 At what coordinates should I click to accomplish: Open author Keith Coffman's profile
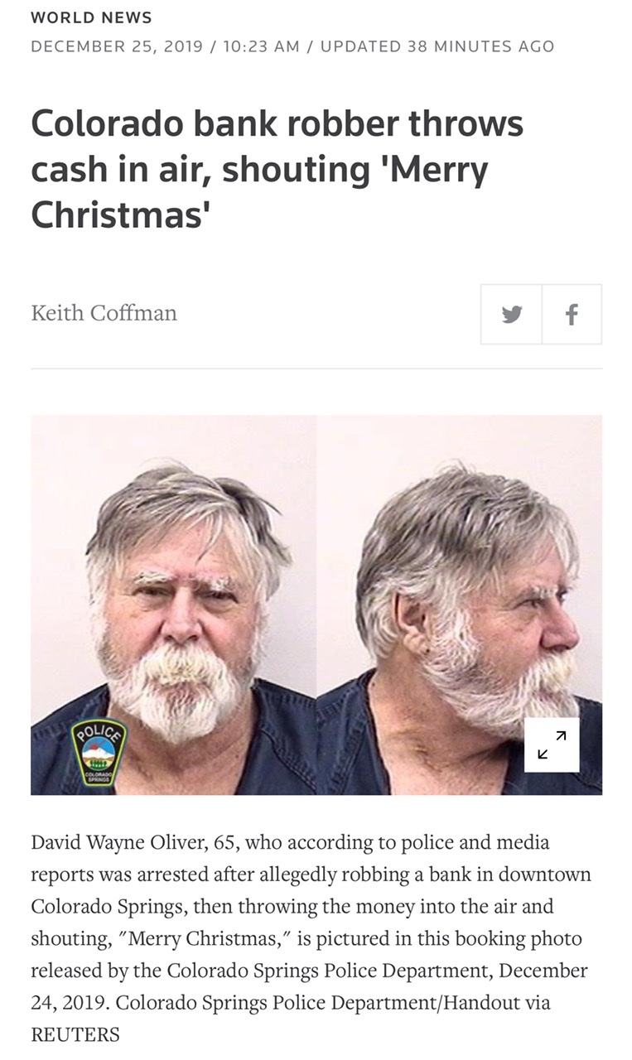coord(104,312)
